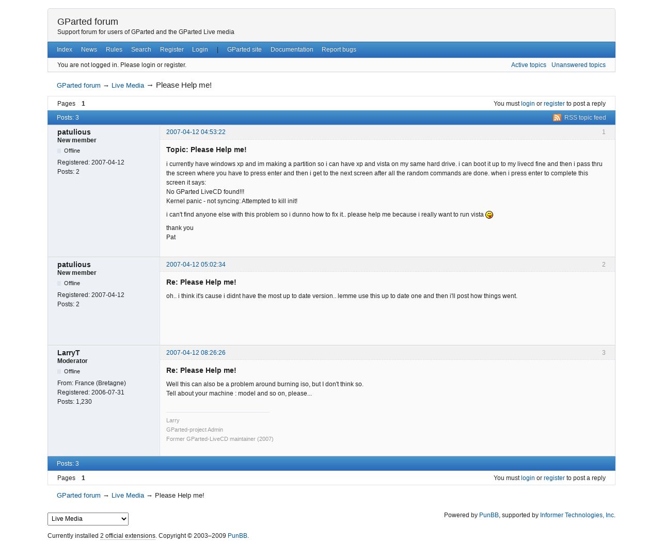Click post number 1 label
This screenshot has width=663, height=543.
tap(604, 132)
